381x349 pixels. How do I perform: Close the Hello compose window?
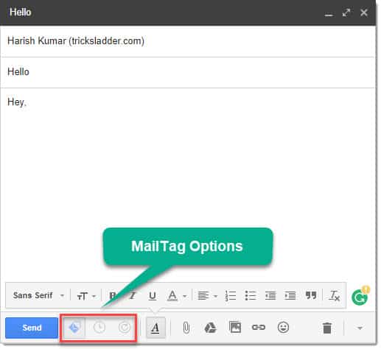click(x=364, y=13)
